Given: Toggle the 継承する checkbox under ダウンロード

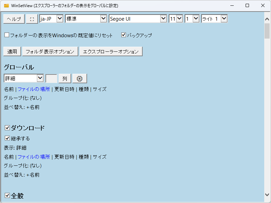Looking at the screenshot, I should tap(7, 138).
